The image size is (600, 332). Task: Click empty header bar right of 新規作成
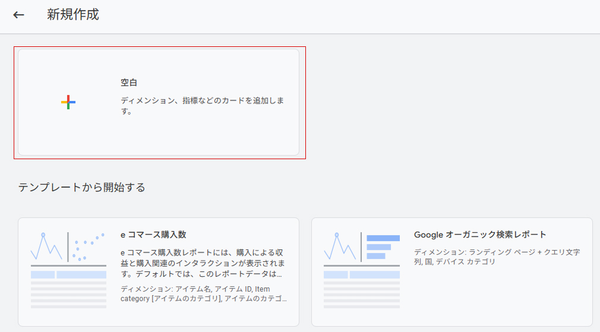[356, 15]
